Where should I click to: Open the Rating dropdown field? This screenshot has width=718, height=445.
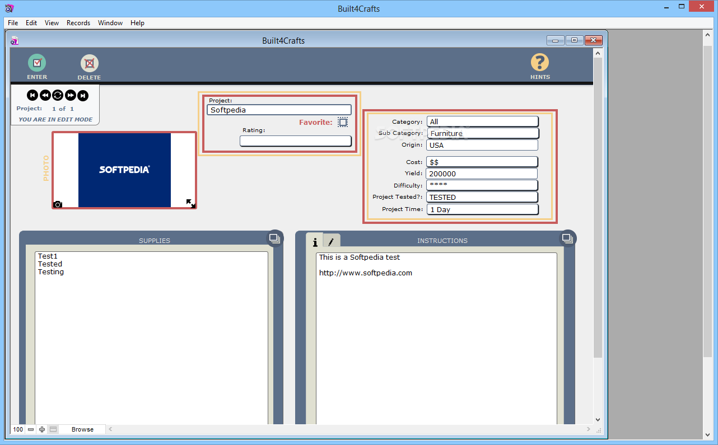pyautogui.click(x=295, y=141)
